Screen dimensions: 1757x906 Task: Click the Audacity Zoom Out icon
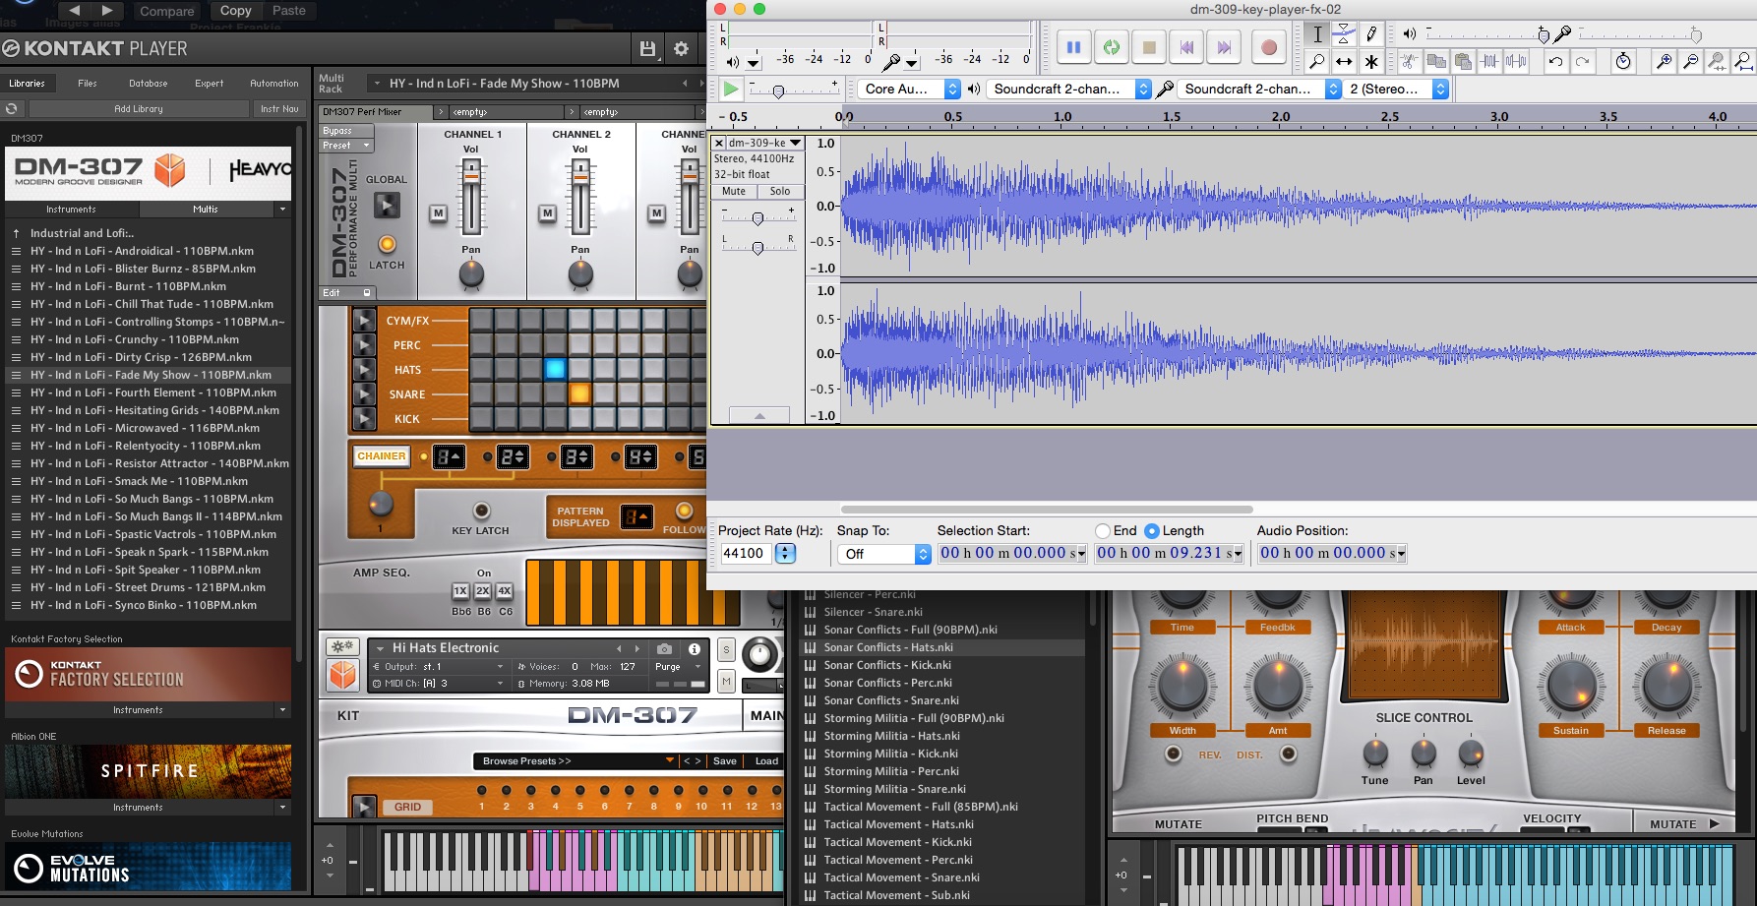coord(1690,61)
